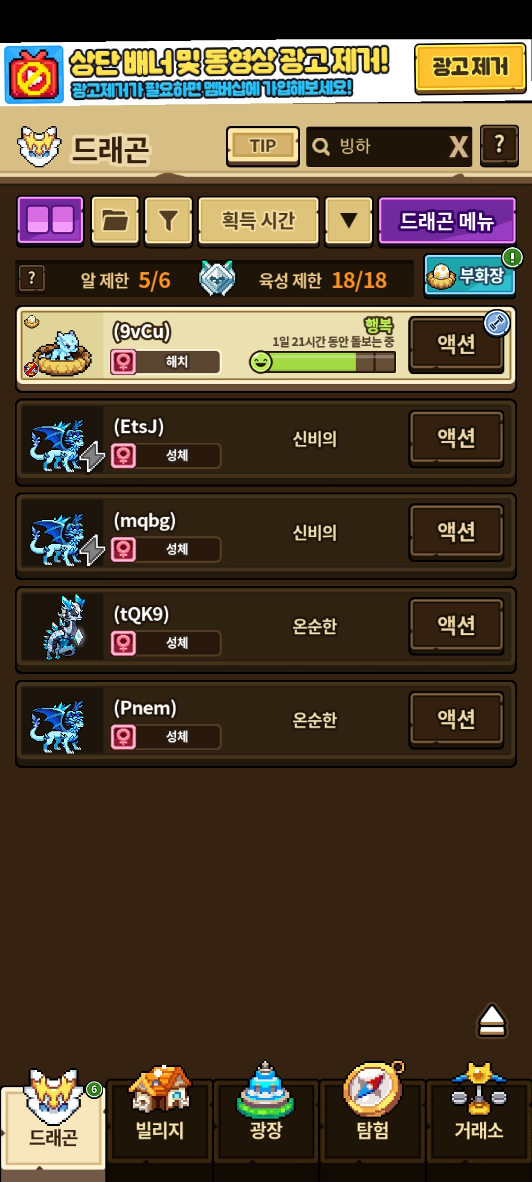The image size is (532, 1182).
Task: Switch to the 탐험 exploration tab
Action: click(372, 1118)
